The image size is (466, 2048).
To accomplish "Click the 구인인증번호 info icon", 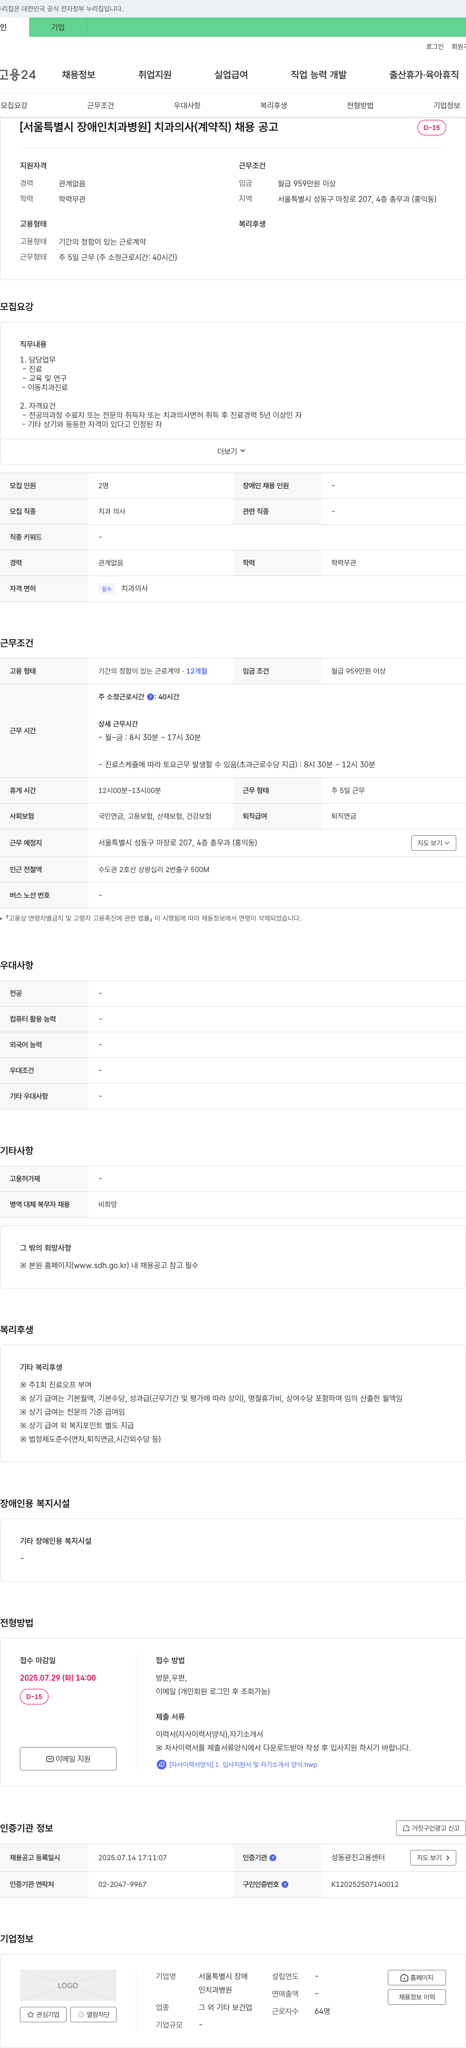I will (x=284, y=1883).
